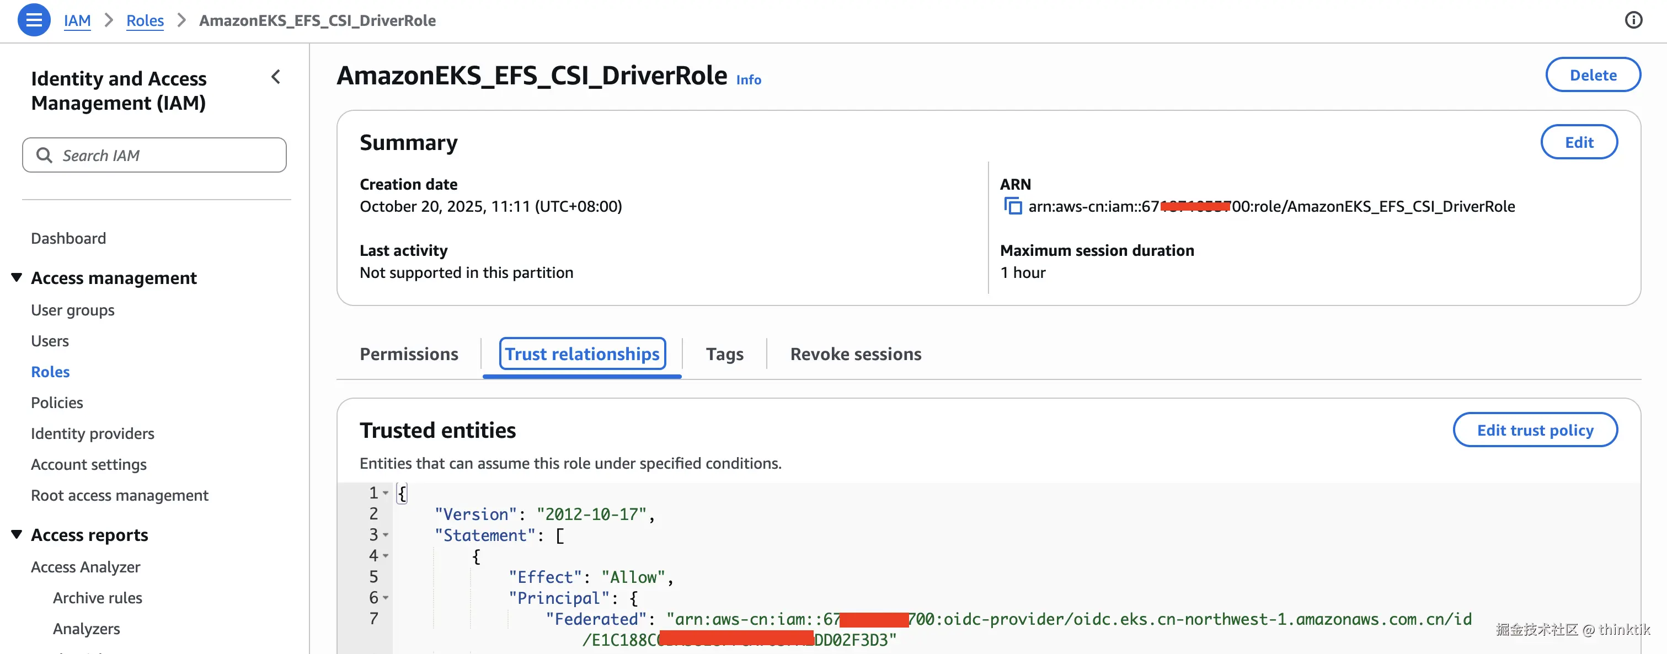1667x654 pixels.
Task: Open Access Analyzer in the sidebar
Action: click(x=86, y=567)
